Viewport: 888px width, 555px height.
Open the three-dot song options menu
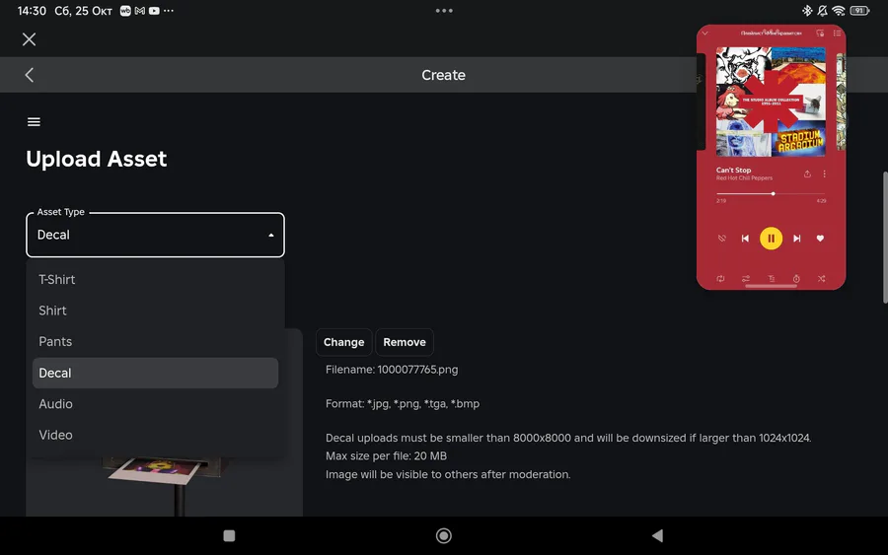coord(825,173)
